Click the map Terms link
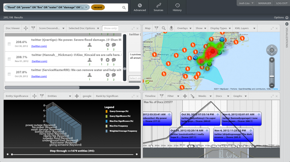The height and width of the screenshot is (162, 290). pyautogui.click(x=275, y=89)
